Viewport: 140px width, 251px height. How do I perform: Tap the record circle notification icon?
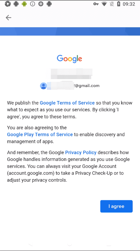tap(41, 4)
